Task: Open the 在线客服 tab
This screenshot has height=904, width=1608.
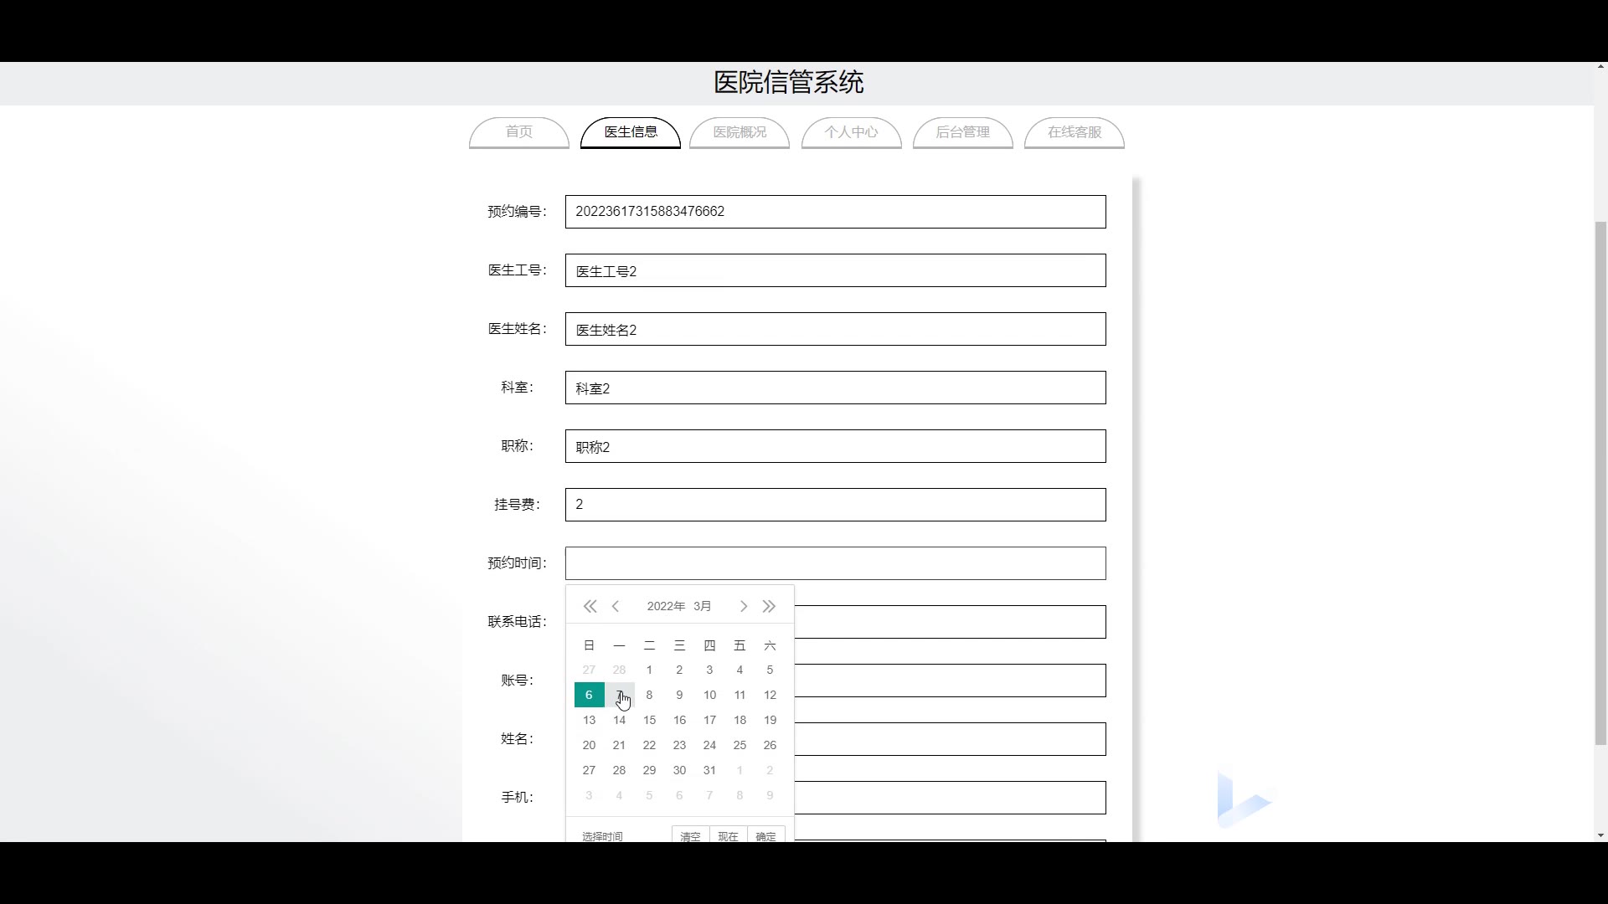Action: tap(1074, 132)
